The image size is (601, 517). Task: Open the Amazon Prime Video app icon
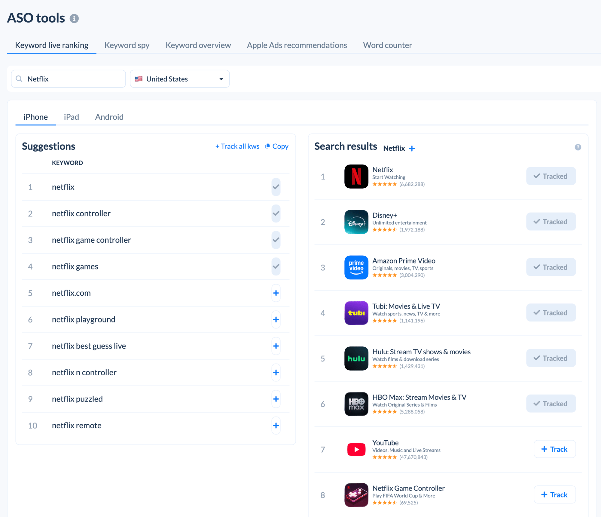[x=356, y=267]
